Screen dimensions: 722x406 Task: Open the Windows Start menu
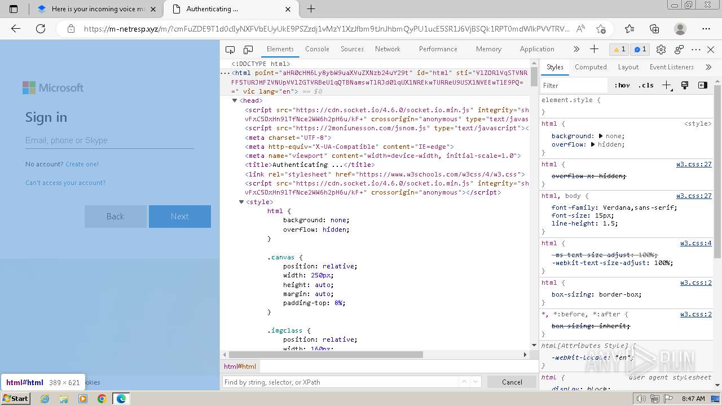(x=15, y=398)
